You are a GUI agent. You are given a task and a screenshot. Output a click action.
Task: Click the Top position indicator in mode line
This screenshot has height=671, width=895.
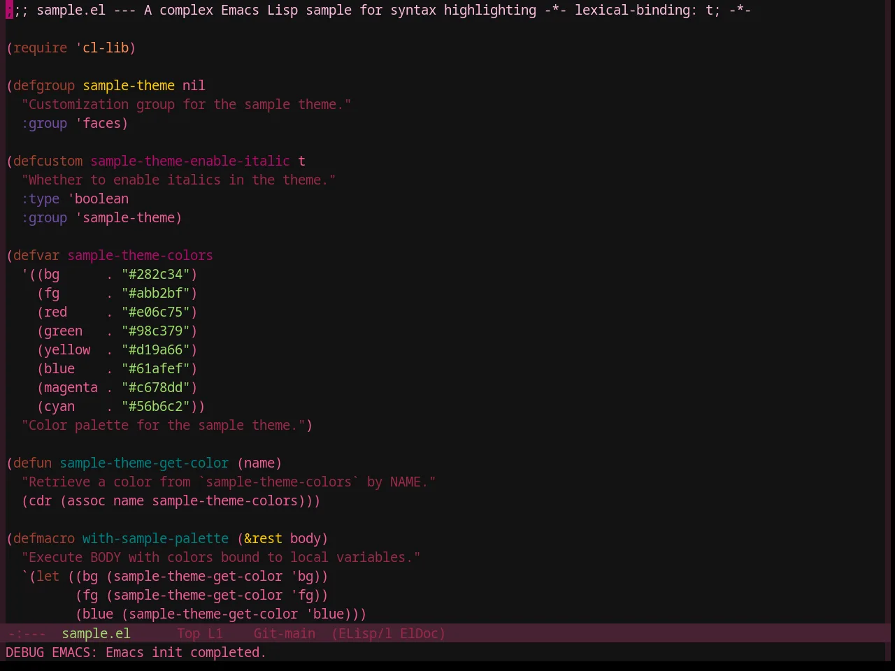pos(188,633)
